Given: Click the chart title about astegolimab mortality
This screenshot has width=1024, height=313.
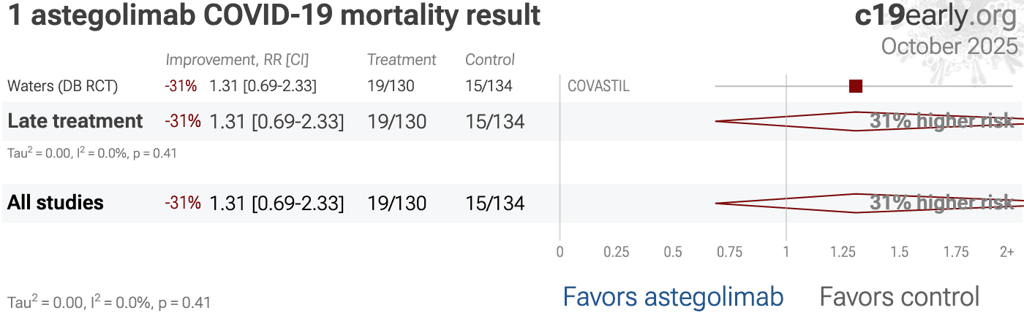Looking at the screenshot, I should [x=274, y=16].
